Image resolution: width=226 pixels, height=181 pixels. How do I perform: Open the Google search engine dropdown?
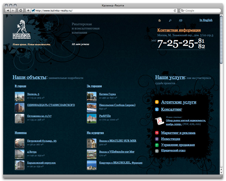[183, 10]
